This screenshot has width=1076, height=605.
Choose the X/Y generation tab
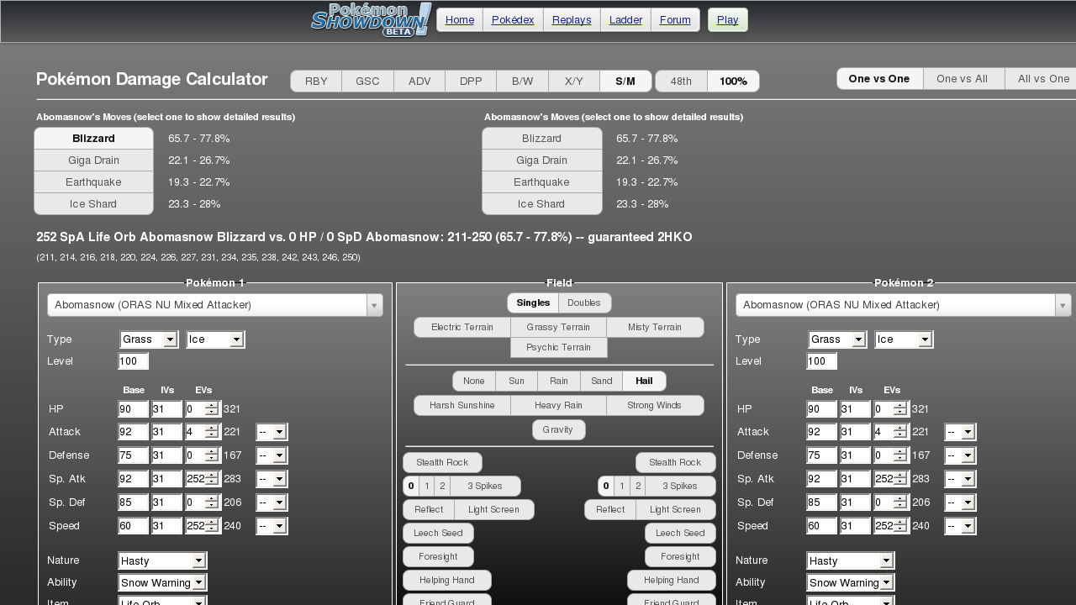pos(574,82)
